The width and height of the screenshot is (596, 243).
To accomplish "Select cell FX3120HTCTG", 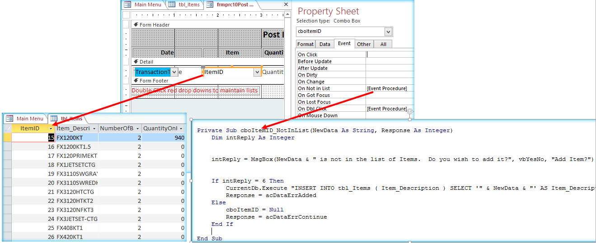I will point(76,192).
